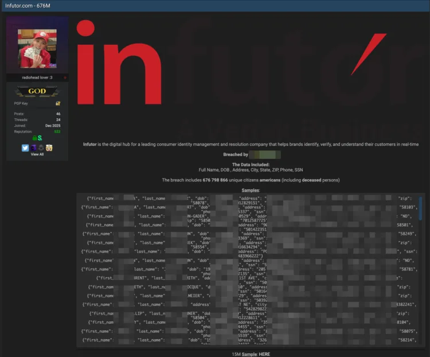Screen dimensions: 430x357
Task: Click the green S dollar badge
Action: tap(40, 138)
